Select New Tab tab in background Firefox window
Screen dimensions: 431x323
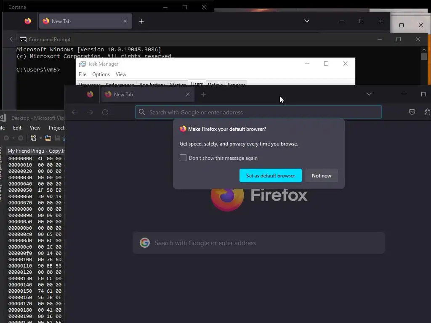pos(85,21)
